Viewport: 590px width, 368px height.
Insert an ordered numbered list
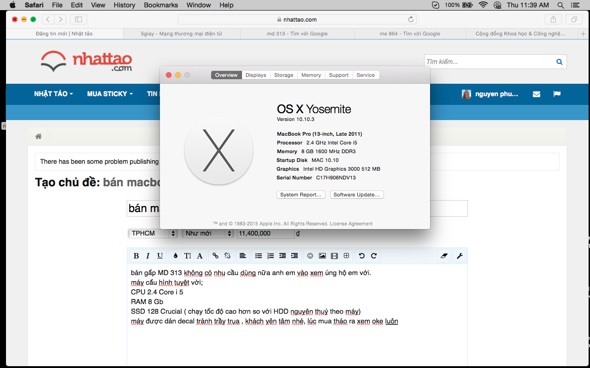[271, 256]
